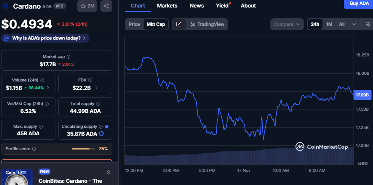The height and width of the screenshot is (185, 373).
Task: Toggle chart to Price view
Action: (x=134, y=24)
